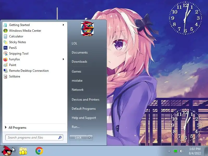The image size is (208, 156).
Task: Click the Lock button
Action: pos(78,138)
